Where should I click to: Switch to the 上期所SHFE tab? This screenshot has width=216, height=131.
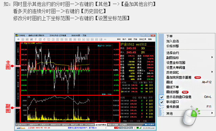pos(33,125)
